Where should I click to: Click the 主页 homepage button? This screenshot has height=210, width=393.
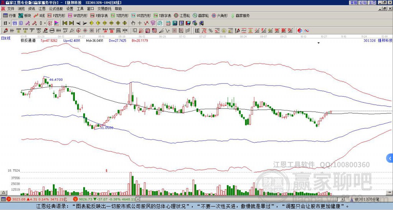(372, 3)
